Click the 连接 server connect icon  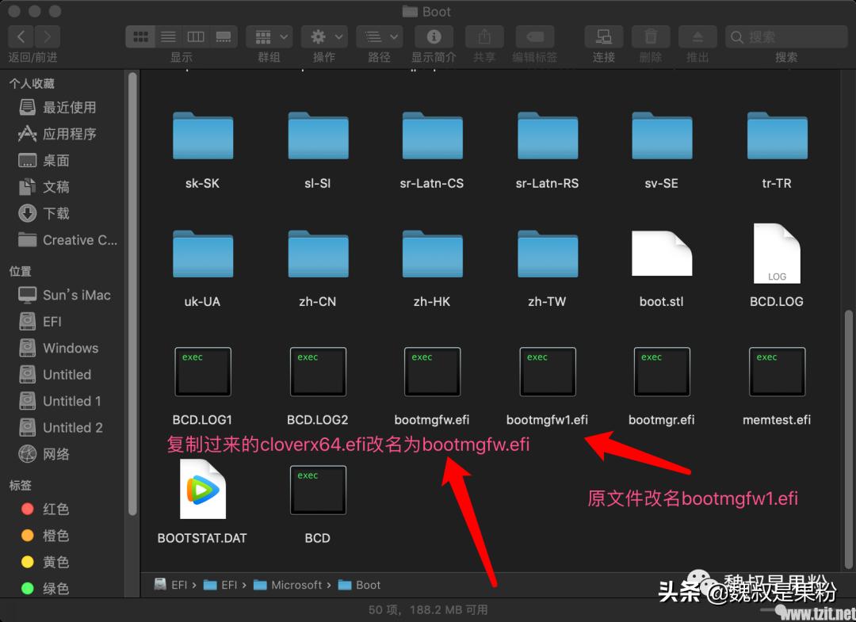603,36
